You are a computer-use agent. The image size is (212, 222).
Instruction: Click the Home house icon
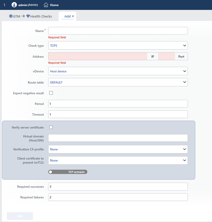[46, 5]
